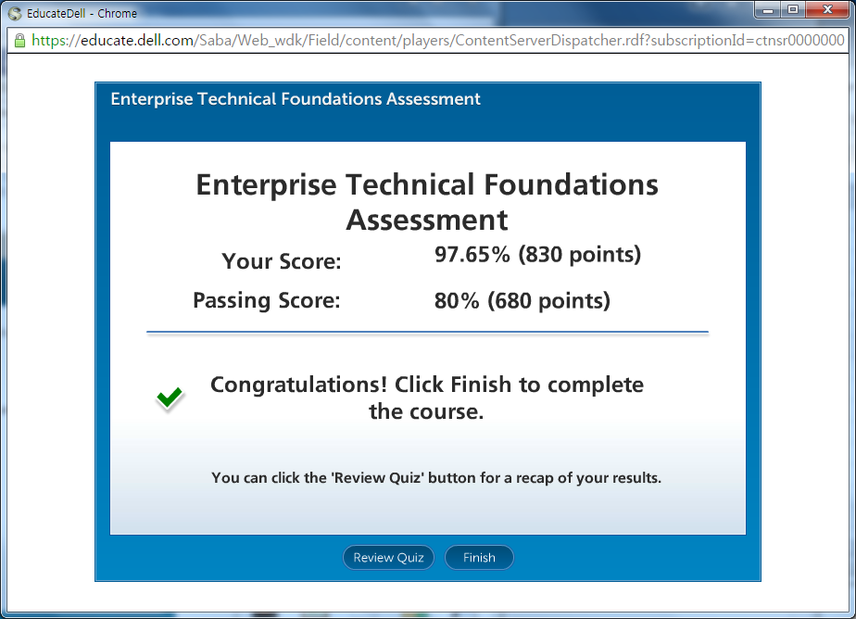The width and height of the screenshot is (856, 619).
Task: Click the 97.65% (830 points) score value
Action: click(x=537, y=255)
